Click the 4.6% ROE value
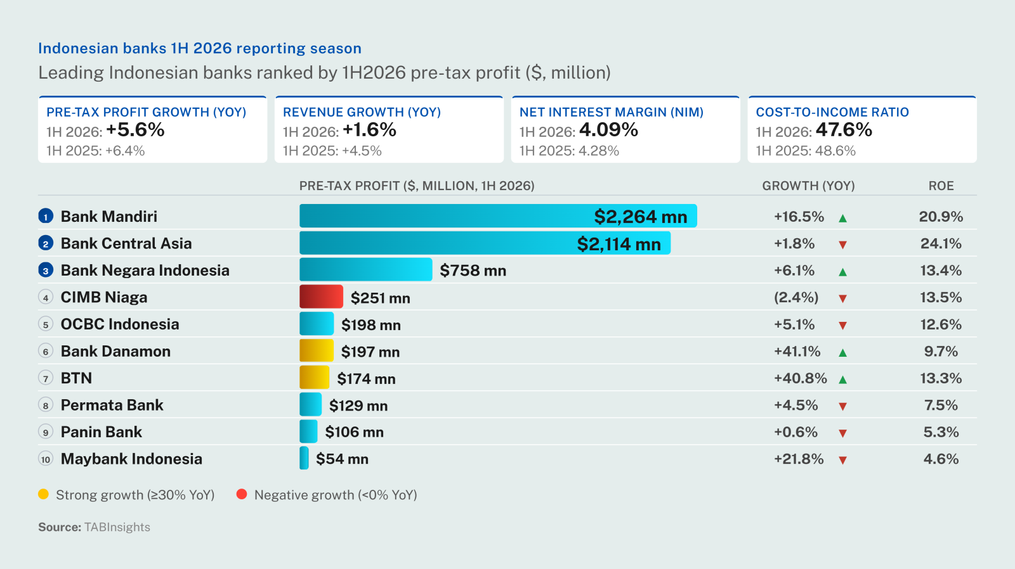Viewport: 1015px width, 569px height. 941,459
